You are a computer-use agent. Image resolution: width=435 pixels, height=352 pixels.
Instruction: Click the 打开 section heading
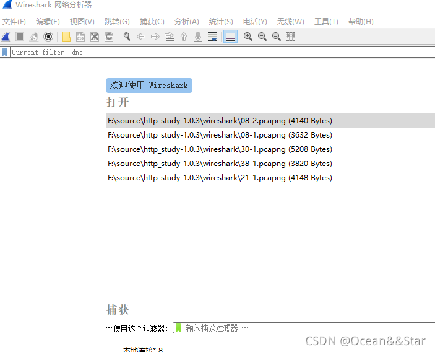click(x=118, y=102)
